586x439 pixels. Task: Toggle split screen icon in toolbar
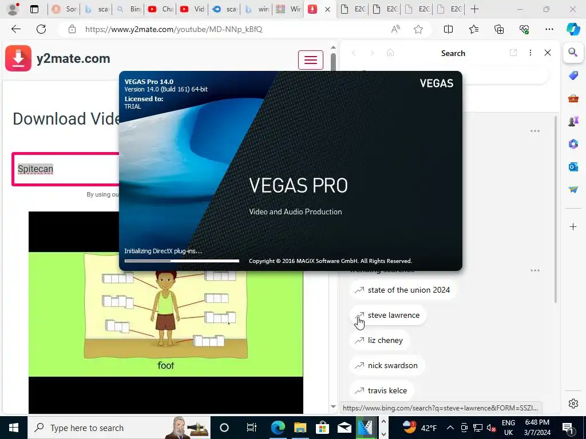[x=448, y=29]
